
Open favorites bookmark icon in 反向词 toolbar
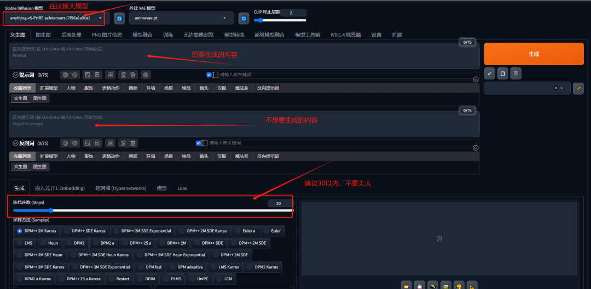coord(97,143)
